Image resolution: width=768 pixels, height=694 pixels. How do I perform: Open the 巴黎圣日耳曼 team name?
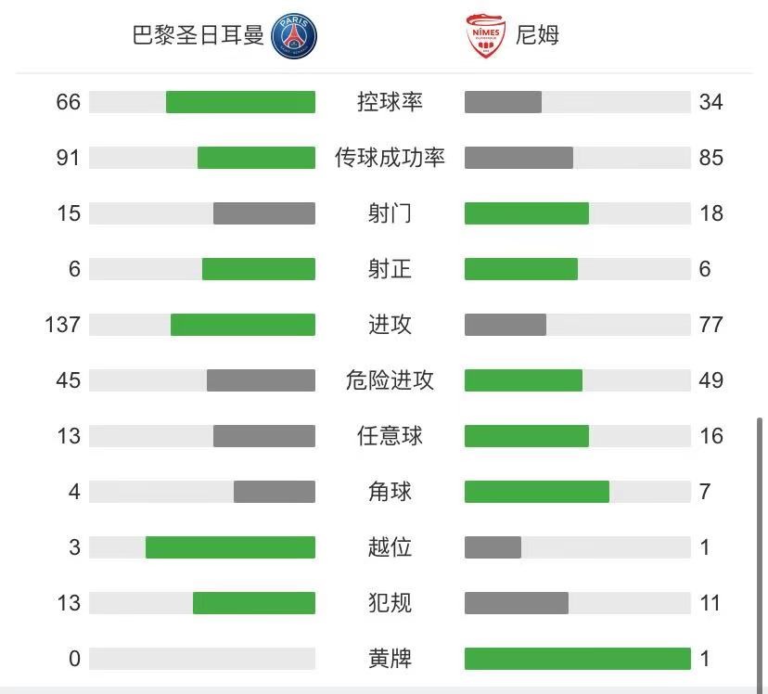pos(198,35)
